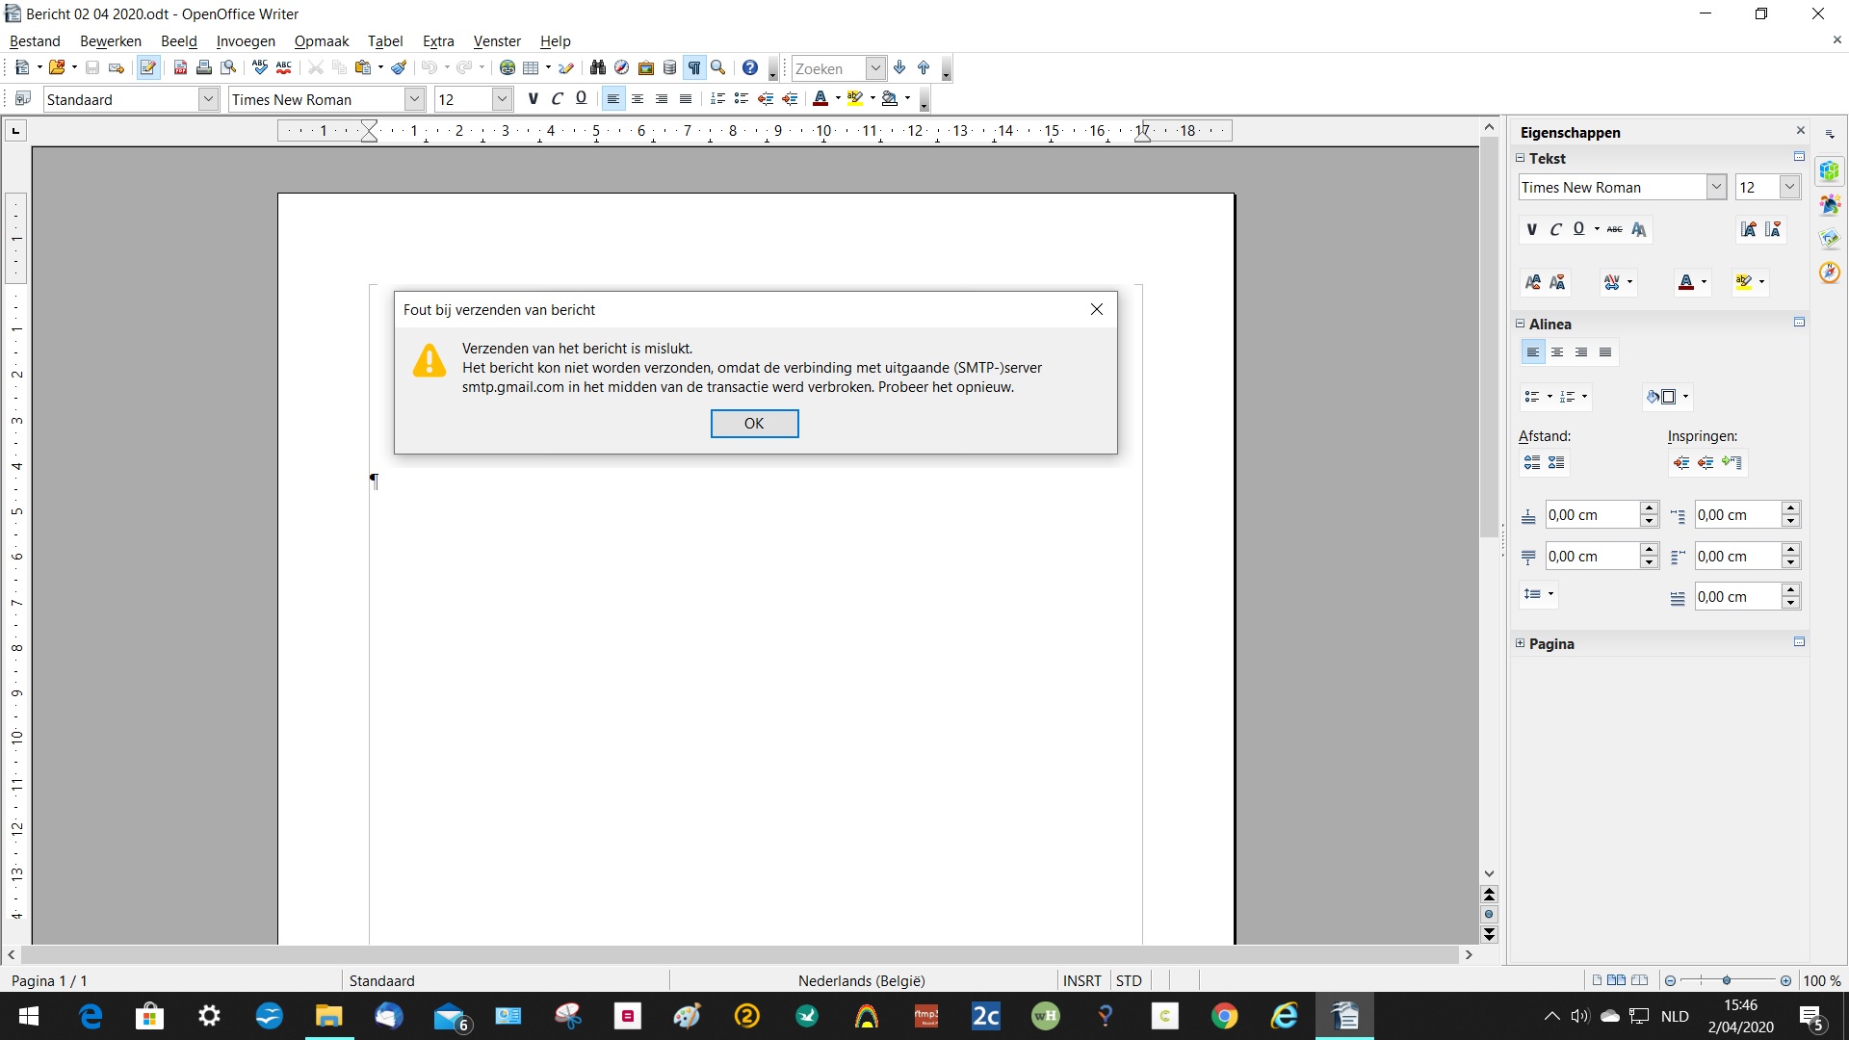Toggle Edit File mode button
This screenshot has width=1849, height=1040.
[x=147, y=68]
